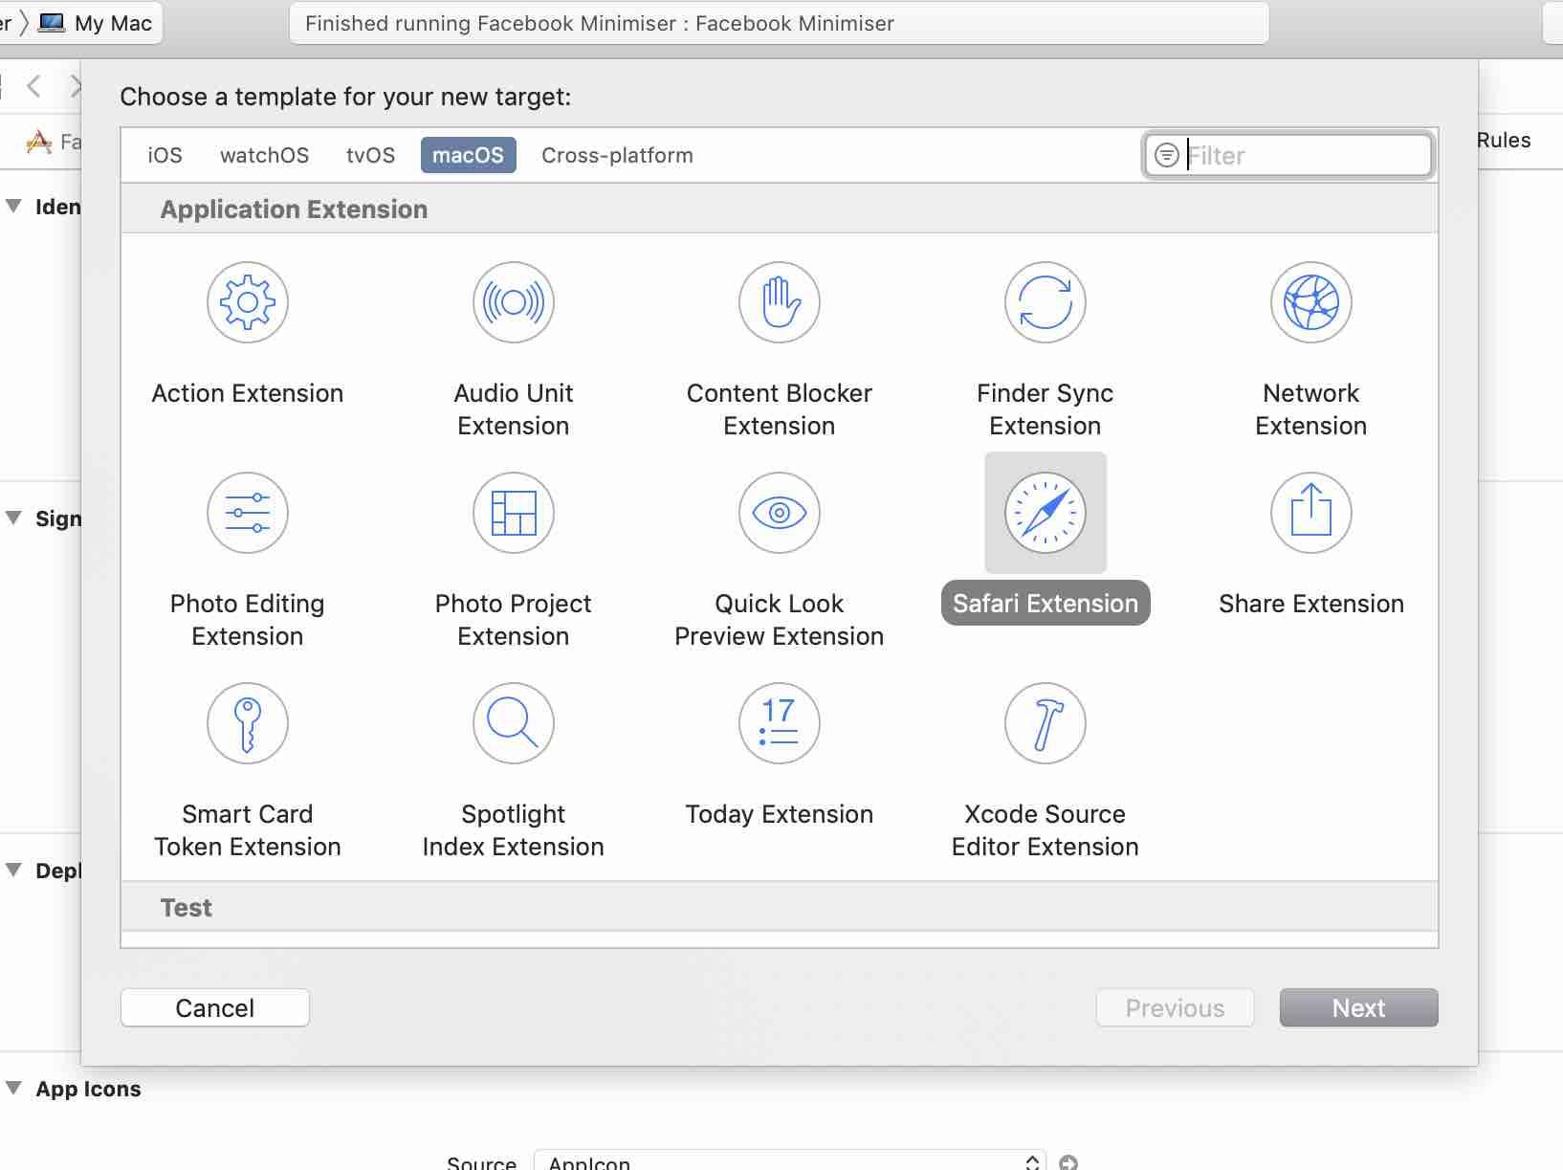This screenshot has height=1170, width=1563.
Task: Click the filter icon in search field
Action: pyautogui.click(x=1167, y=155)
